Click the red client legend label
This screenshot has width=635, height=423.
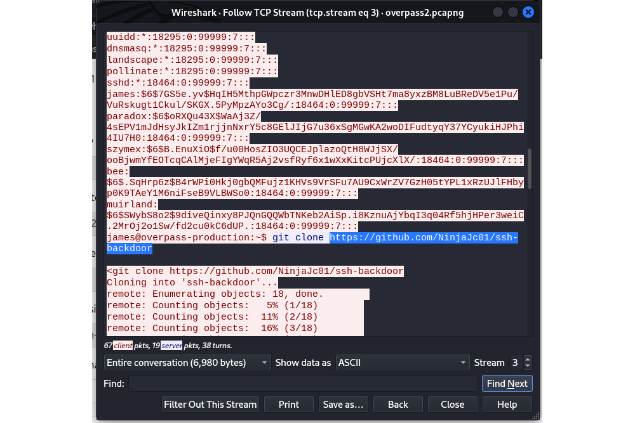click(123, 346)
